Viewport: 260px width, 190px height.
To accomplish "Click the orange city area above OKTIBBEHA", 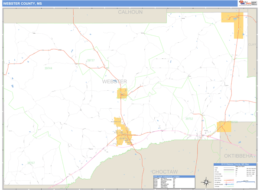I will point(224,127).
